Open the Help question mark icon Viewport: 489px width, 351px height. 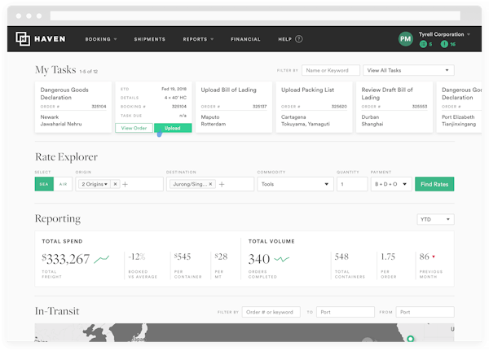[x=299, y=39]
